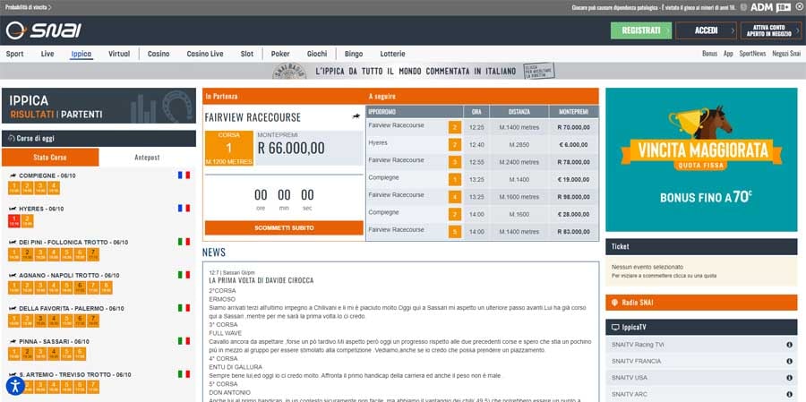The height and width of the screenshot is (402, 806).
Task: Click the SNAI Radio badge in banner
Action: (x=289, y=71)
